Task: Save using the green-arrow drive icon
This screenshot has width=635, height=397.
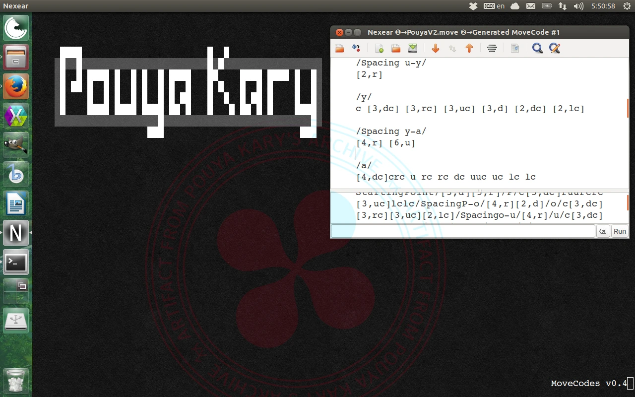Action: pos(413,48)
